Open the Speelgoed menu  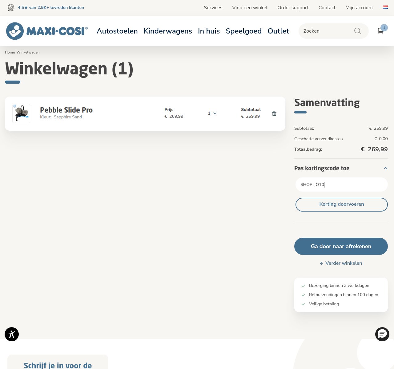click(x=244, y=31)
